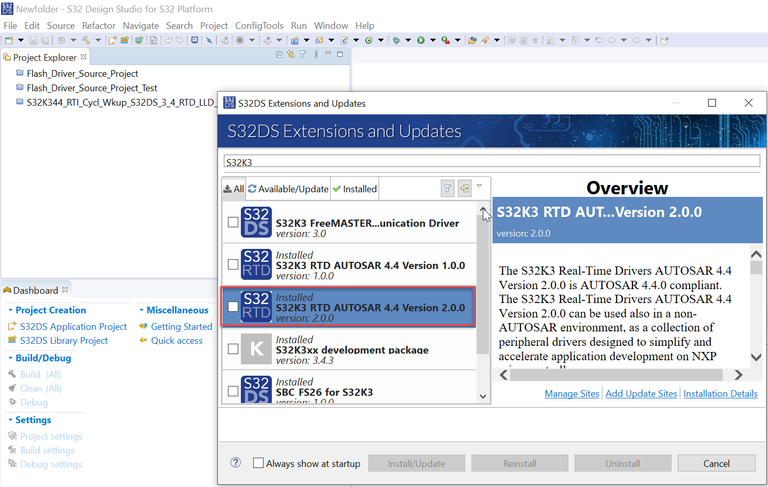Toggle whitespace characters with the pilcrow toolbar icon

[535, 40]
